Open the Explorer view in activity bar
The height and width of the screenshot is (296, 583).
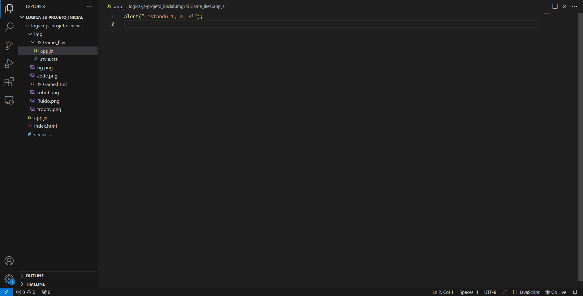pos(9,9)
